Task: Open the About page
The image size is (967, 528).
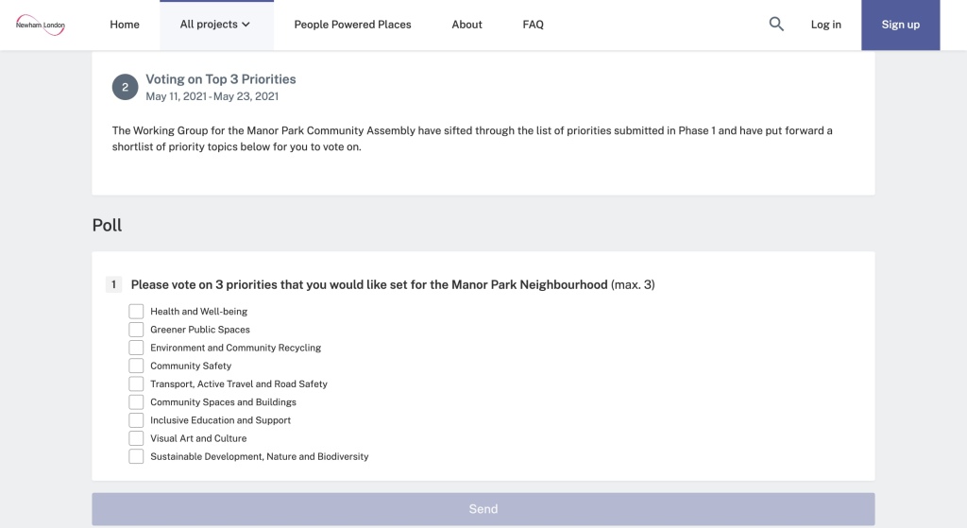Action: pos(467,25)
